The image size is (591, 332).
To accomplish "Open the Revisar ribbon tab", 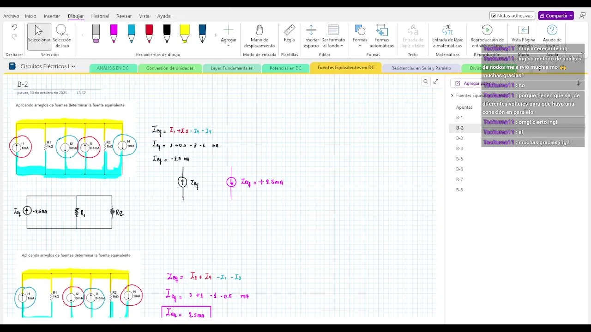I will pyautogui.click(x=124, y=16).
